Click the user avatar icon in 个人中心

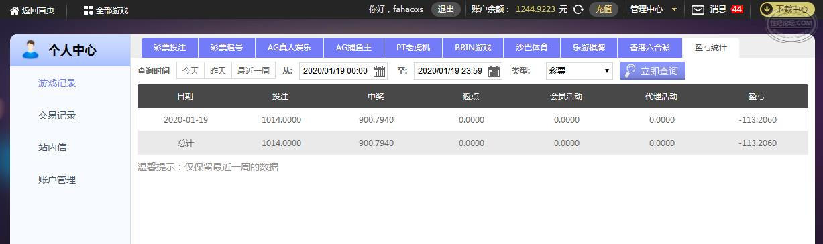(x=30, y=50)
